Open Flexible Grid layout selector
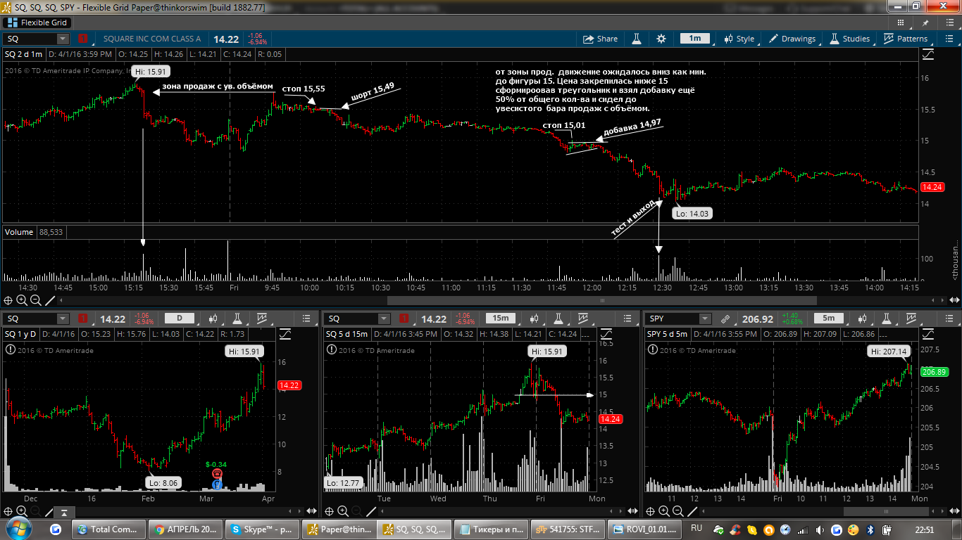The height and width of the screenshot is (540, 962). point(36,22)
